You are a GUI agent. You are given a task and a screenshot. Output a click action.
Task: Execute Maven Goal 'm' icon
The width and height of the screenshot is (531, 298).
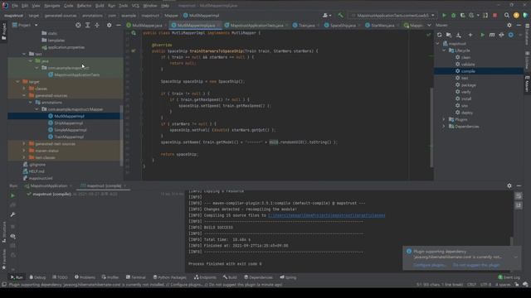click(492, 35)
